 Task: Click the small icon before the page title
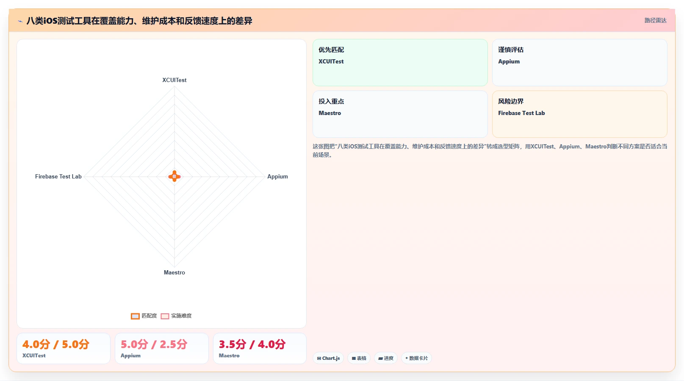coord(20,21)
